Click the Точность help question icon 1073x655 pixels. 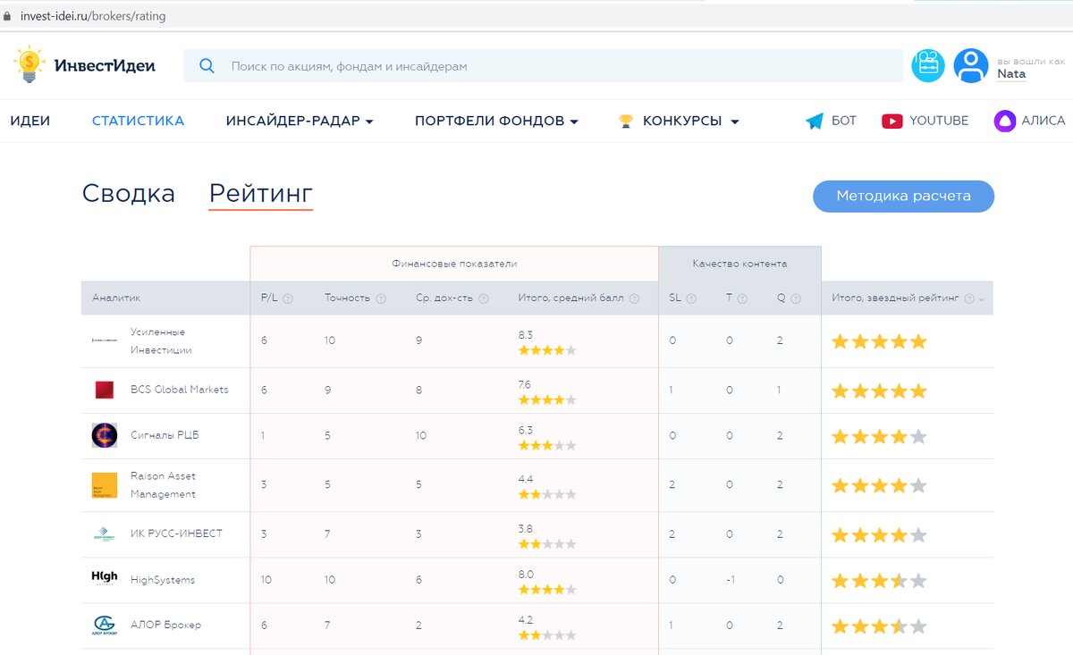tap(381, 298)
